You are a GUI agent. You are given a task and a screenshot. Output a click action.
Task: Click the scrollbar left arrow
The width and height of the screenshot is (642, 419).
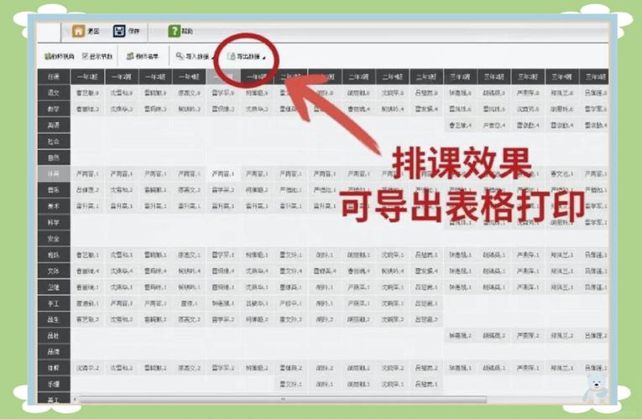point(75,399)
